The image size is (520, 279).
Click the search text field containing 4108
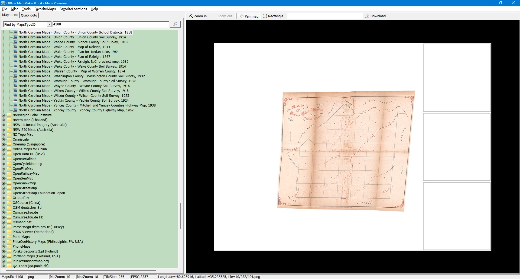tap(110, 24)
